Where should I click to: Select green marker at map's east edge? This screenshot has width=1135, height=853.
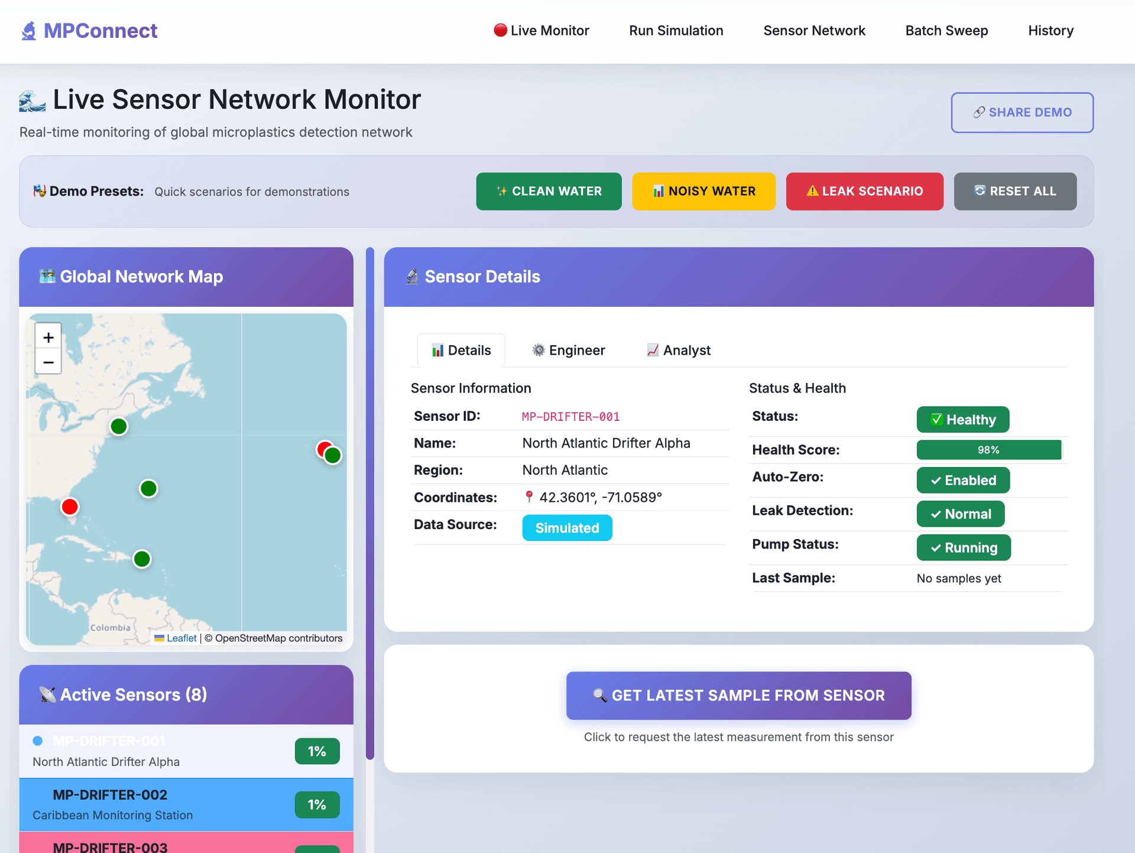[333, 456]
